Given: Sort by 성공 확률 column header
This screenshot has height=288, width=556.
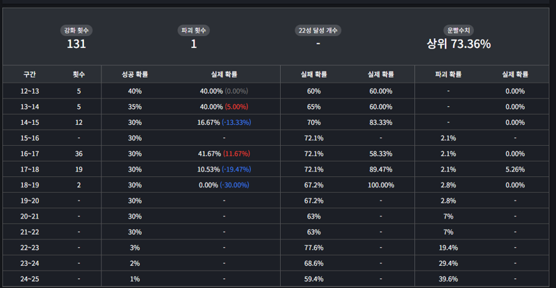Looking at the screenshot, I should [x=134, y=74].
